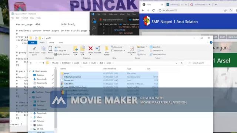The height and width of the screenshot is (133, 237).
Task: Switch to the View ribbon tab
Action: (61, 43)
